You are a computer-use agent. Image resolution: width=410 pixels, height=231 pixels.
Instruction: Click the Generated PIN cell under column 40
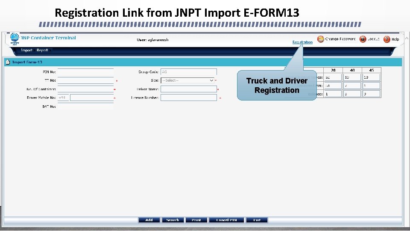pyautogui.click(x=352, y=86)
